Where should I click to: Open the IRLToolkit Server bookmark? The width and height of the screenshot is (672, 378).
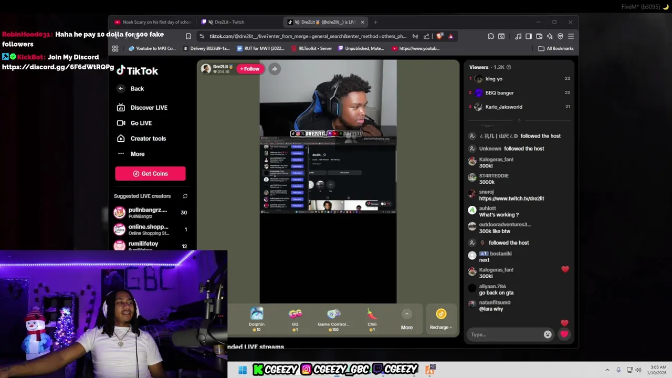(x=311, y=48)
